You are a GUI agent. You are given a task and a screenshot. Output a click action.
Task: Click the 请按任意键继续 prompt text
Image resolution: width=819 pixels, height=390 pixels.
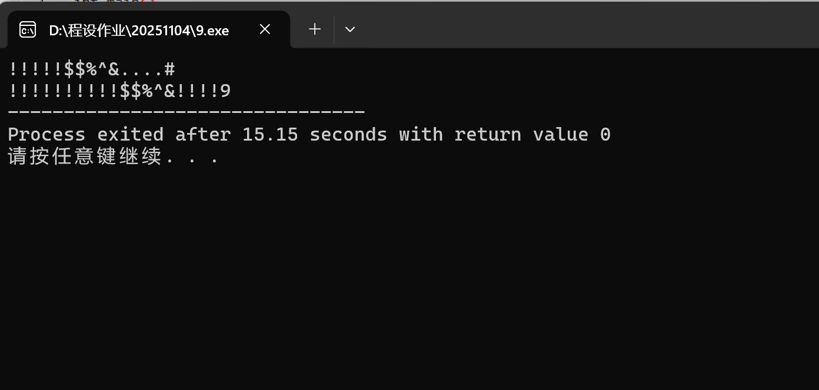85,156
